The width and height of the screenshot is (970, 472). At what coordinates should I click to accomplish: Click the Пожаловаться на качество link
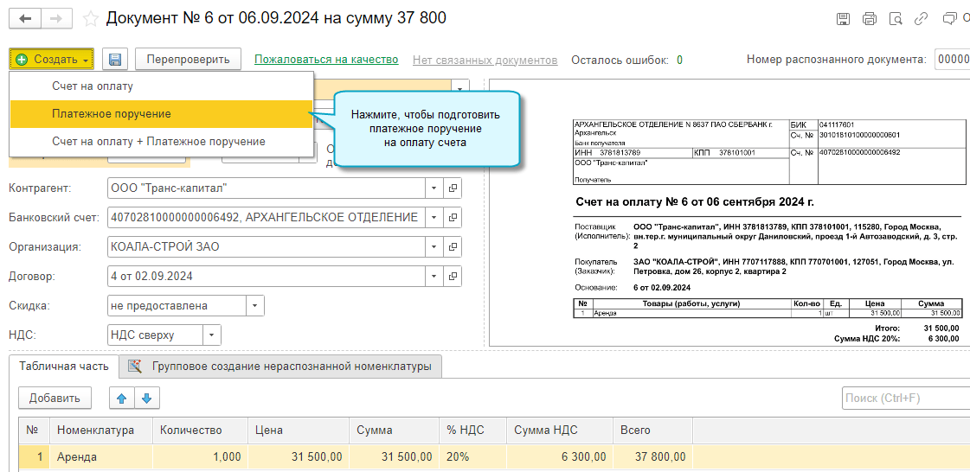pos(326,60)
